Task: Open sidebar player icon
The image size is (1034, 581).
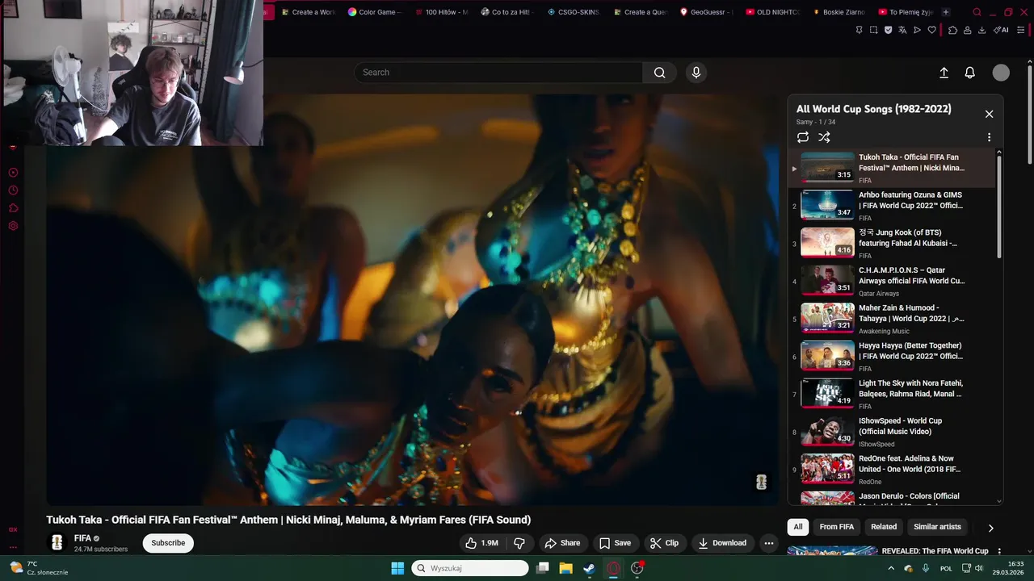Action: click(13, 173)
